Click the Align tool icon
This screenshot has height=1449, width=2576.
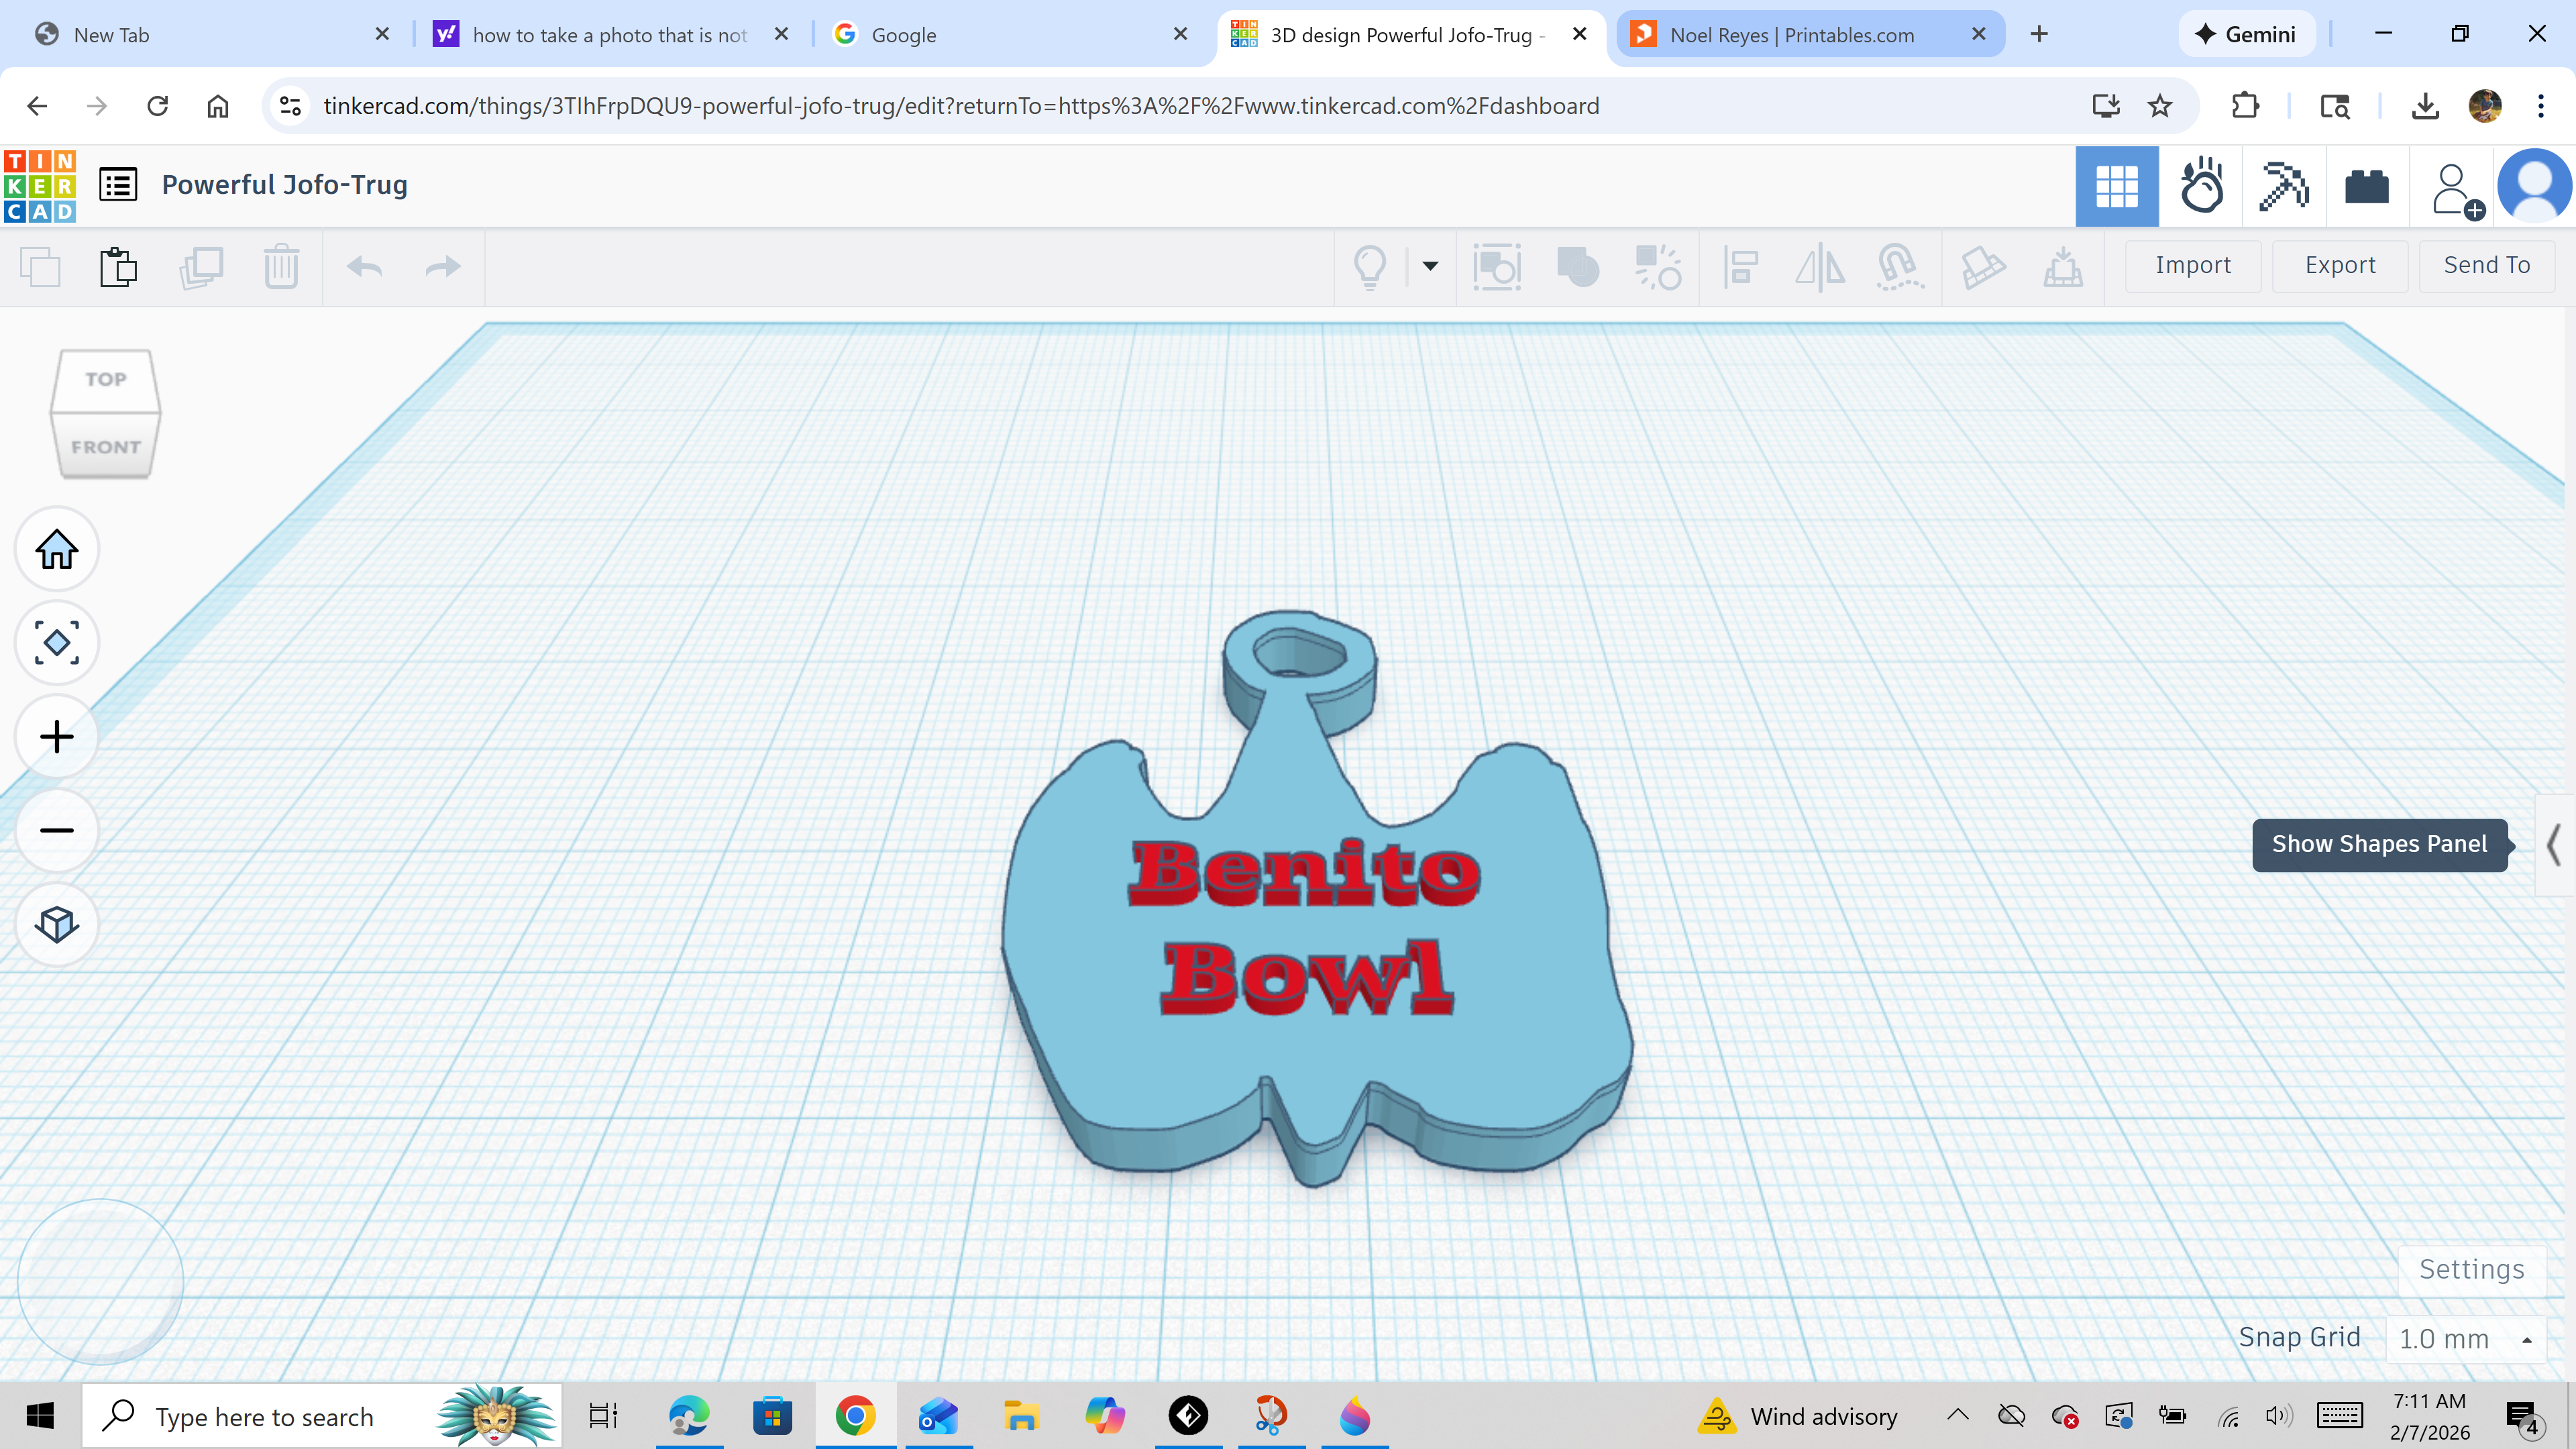(1740, 267)
